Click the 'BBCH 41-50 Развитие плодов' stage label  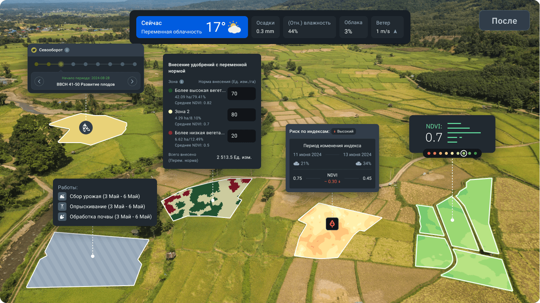click(86, 84)
